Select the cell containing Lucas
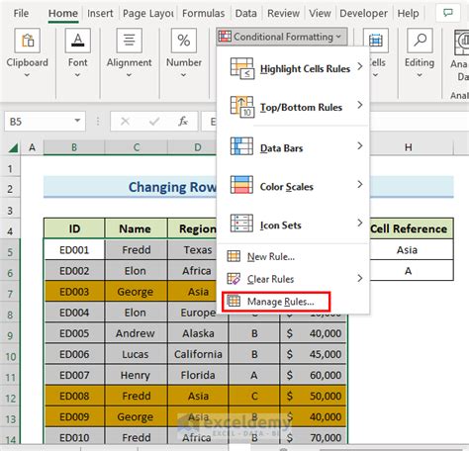Screen dimensions: 469x451 [136, 354]
